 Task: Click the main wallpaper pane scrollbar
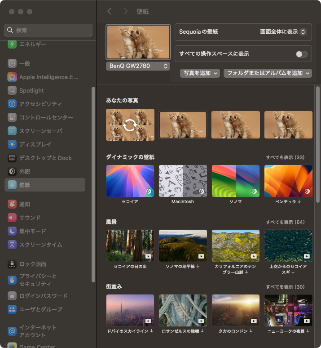(x=318, y=144)
